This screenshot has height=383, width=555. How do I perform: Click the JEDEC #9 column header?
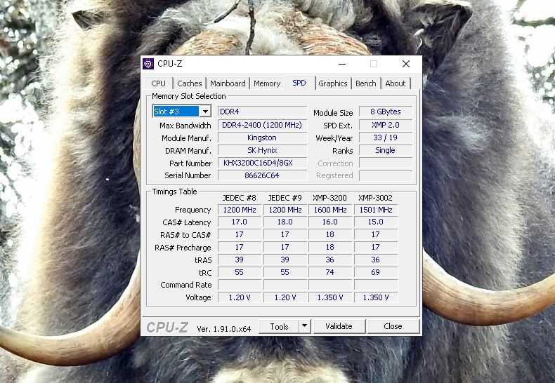click(x=285, y=198)
